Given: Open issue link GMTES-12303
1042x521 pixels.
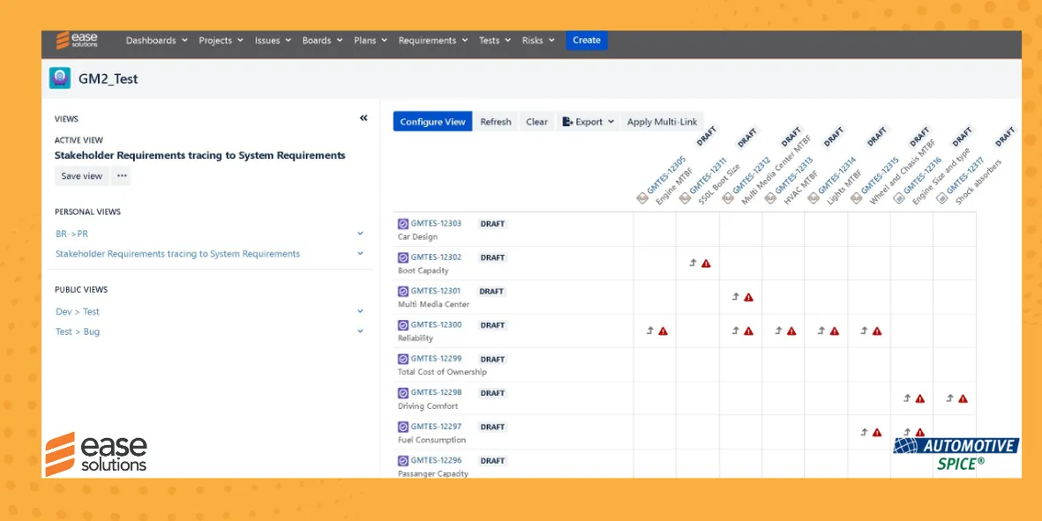Looking at the screenshot, I should tap(436, 224).
